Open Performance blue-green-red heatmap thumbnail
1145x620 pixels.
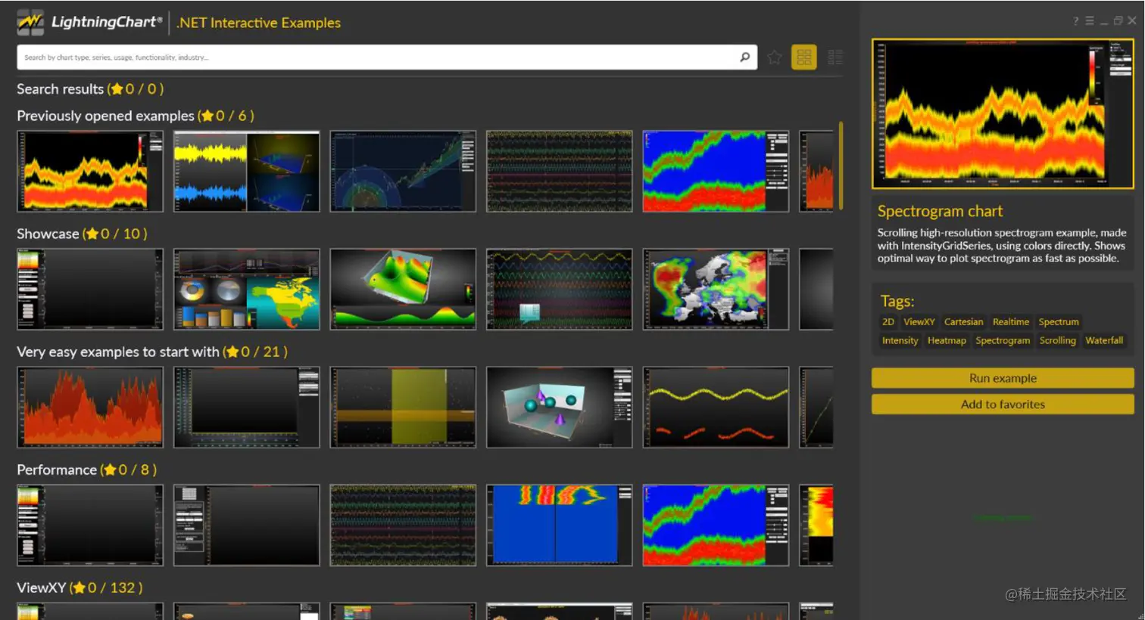tap(716, 525)
